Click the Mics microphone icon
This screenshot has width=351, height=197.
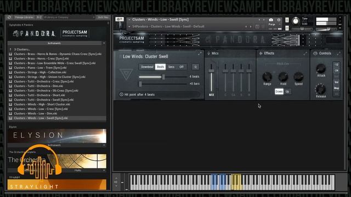(x=208, y=54)
